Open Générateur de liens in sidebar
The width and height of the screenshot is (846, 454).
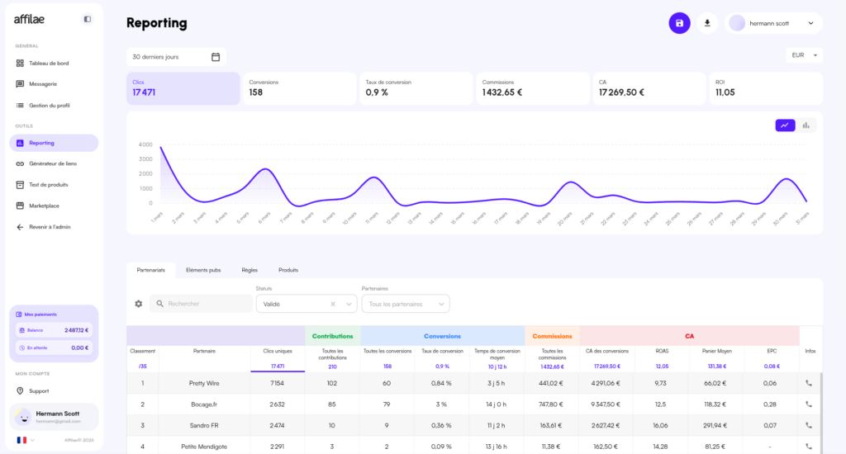(53, 163)
